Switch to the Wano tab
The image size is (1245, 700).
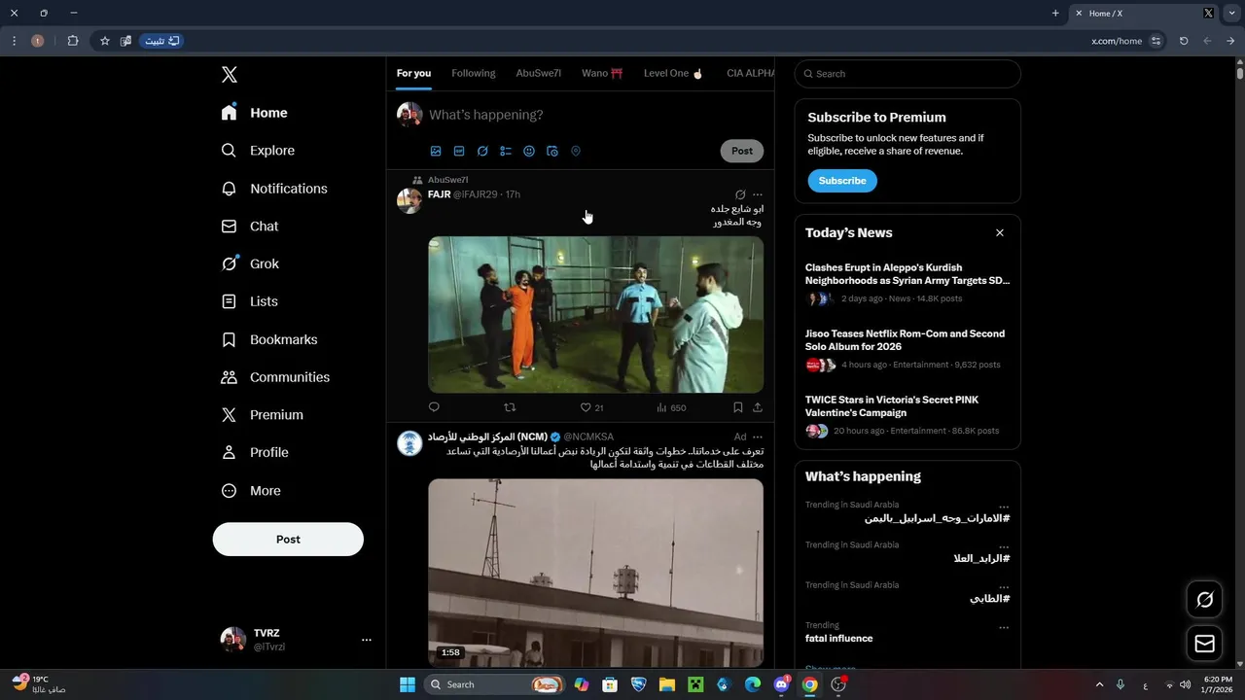602,73
